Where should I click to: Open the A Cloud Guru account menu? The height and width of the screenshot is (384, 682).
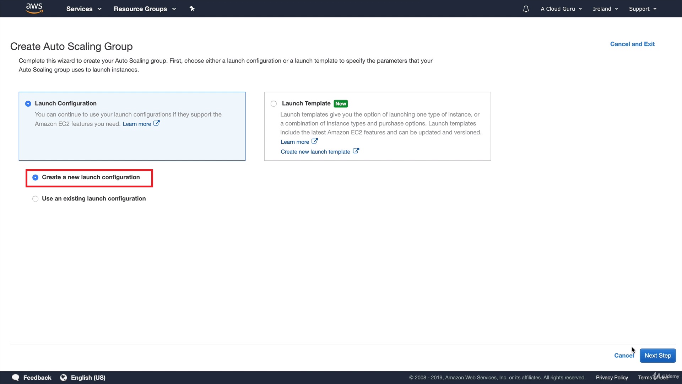[561, 9]
